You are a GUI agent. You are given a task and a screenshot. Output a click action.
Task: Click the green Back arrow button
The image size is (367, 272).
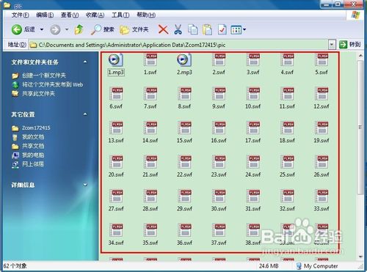click(x=17, y=29)
